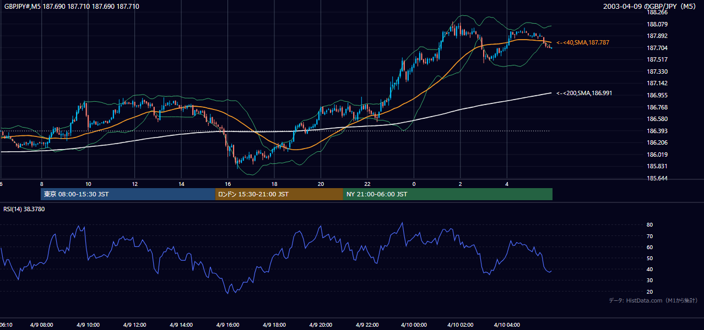Click hour tick 16 under price chart
Viewport: 704px width, 330px height.
(228, 184)
